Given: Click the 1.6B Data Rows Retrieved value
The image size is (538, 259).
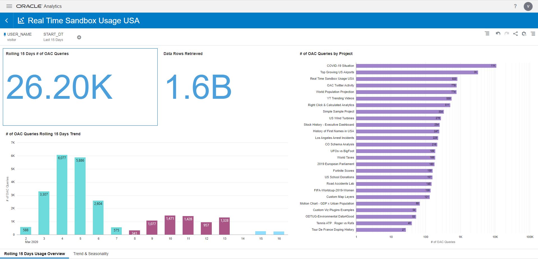Looking at the screenshot, I should 198,87.
